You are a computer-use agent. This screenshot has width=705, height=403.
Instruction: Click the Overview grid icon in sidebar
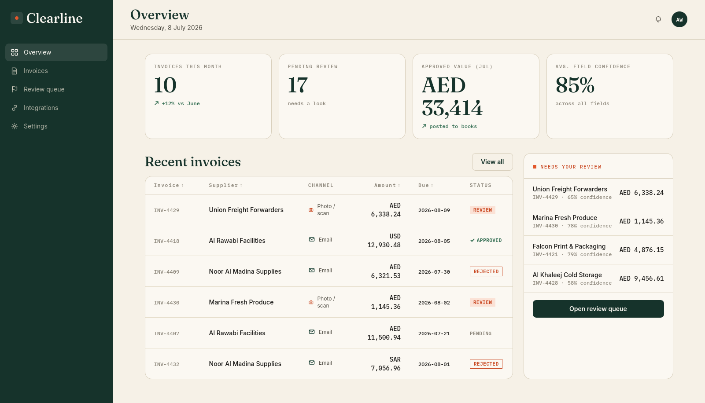[x=15, y=52]
